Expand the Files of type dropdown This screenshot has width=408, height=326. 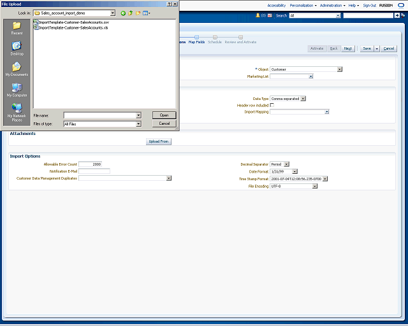139,124
